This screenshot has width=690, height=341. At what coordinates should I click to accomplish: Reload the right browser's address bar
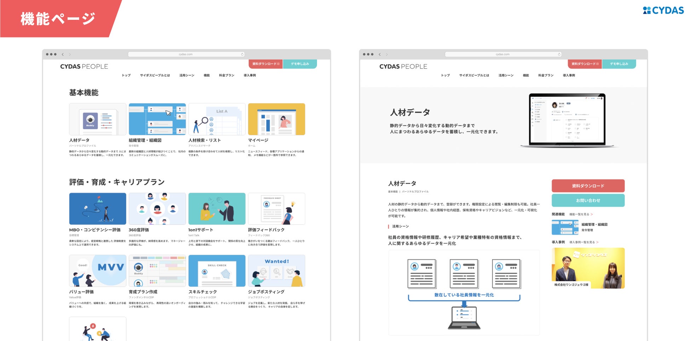click(x=559, y=54)
